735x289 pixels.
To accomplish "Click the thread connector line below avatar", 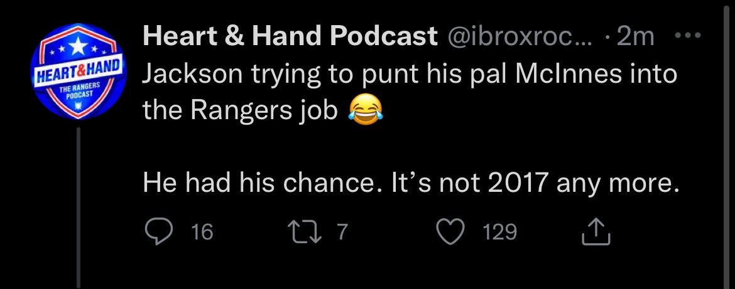I will [x=79, y=208].
